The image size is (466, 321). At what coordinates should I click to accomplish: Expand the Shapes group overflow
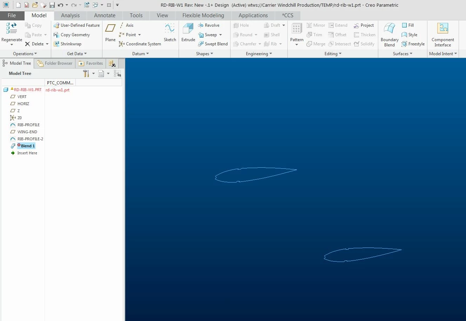pos(205,54)
